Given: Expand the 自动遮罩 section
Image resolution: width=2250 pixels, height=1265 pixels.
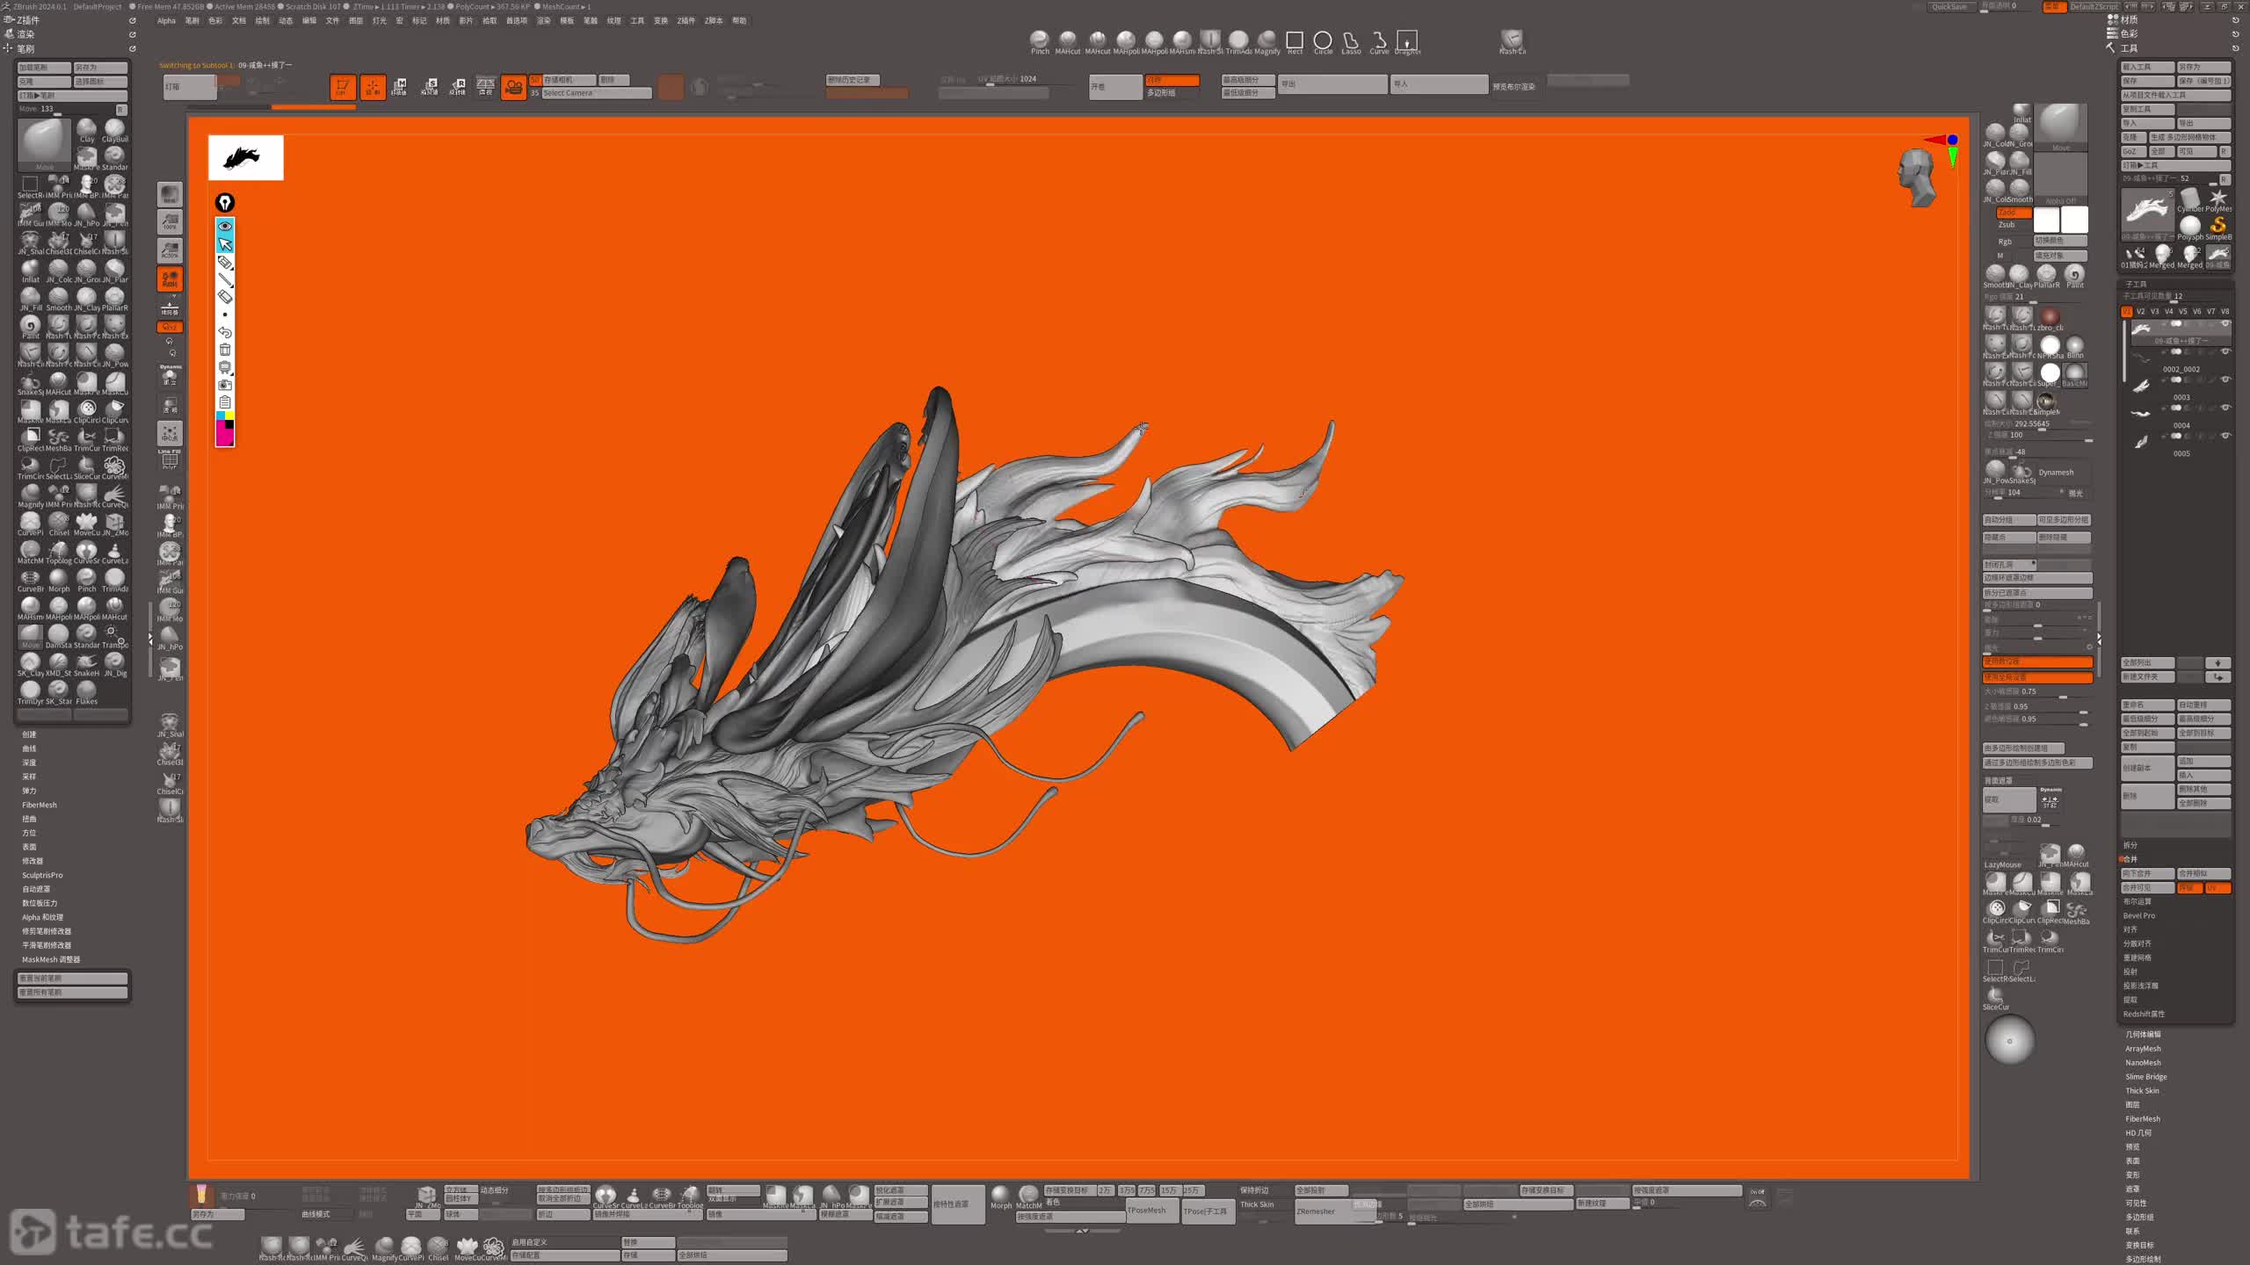Looking at the screenshot, I should (36, 889).
